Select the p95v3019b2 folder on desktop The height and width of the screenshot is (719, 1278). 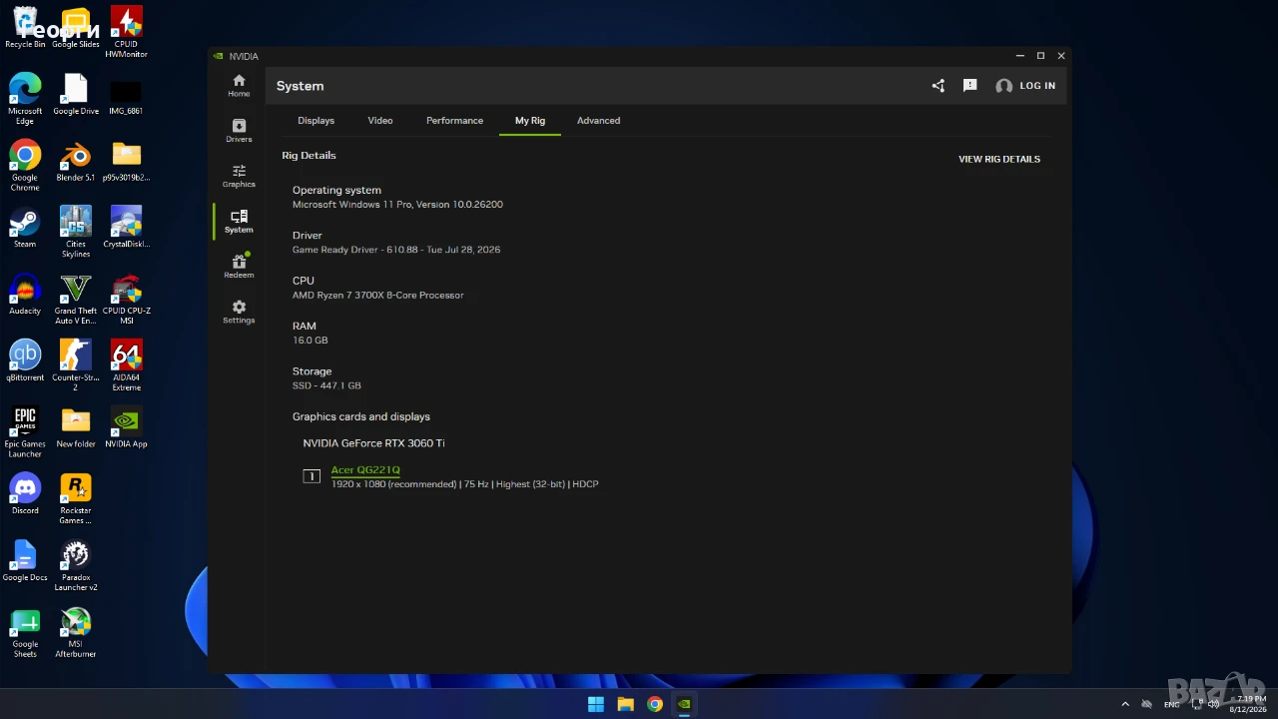(126, 162)
